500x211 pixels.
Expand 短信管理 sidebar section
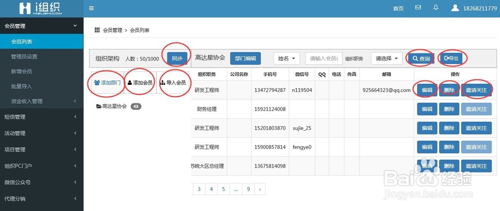[41, 117]
